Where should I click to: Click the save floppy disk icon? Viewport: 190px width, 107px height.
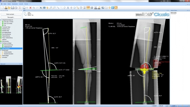12,8
